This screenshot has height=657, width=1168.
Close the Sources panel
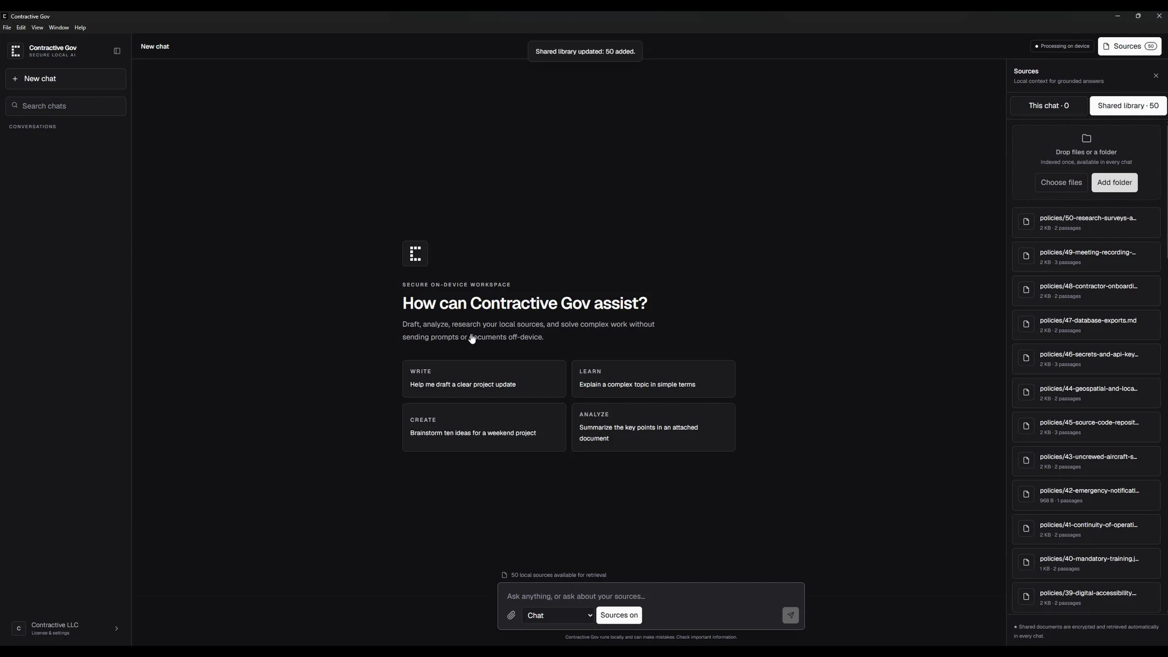pyautogui.click(x=1156, y=75)
